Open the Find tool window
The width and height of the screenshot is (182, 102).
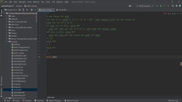7,101
